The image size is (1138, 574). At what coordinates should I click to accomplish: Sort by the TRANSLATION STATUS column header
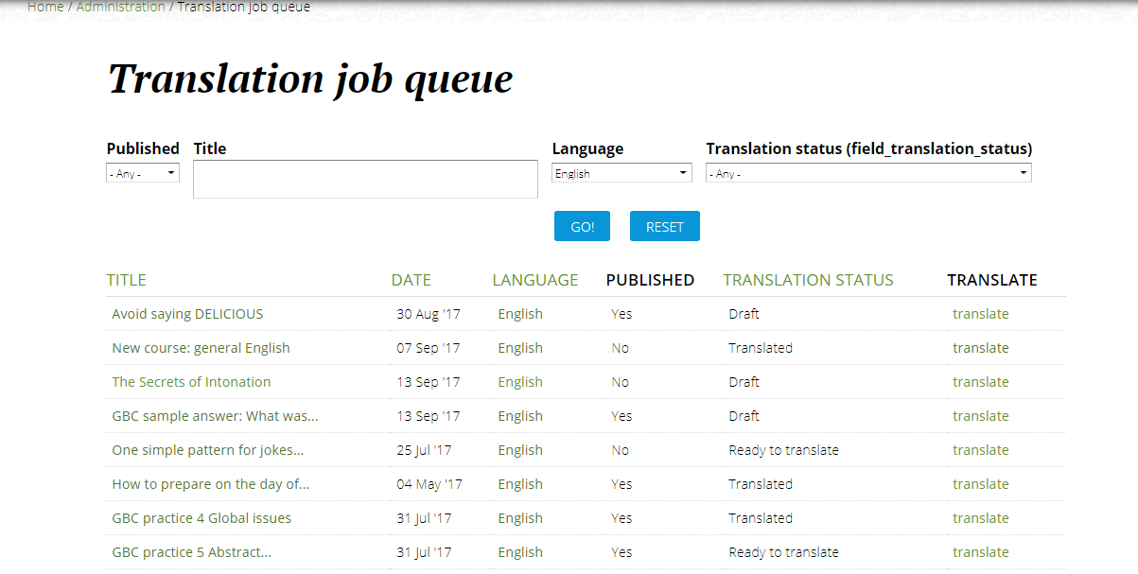tap(808, 280)
